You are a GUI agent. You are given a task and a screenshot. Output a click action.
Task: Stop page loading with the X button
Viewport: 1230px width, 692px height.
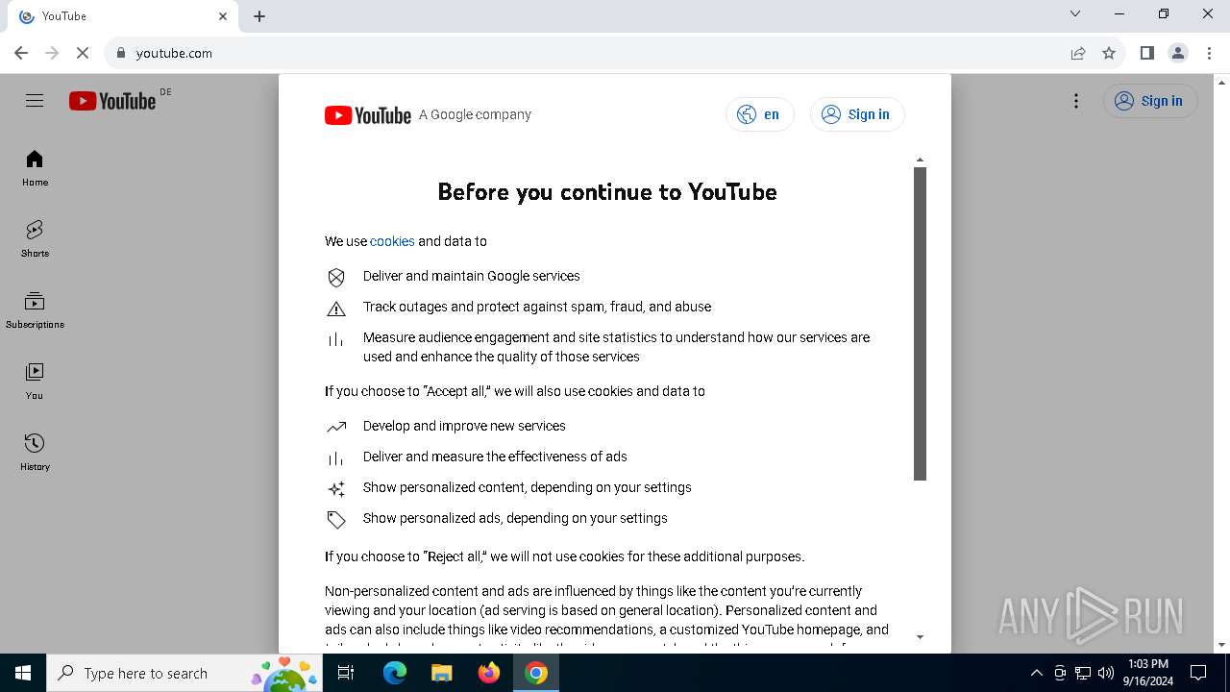[83, 53]
